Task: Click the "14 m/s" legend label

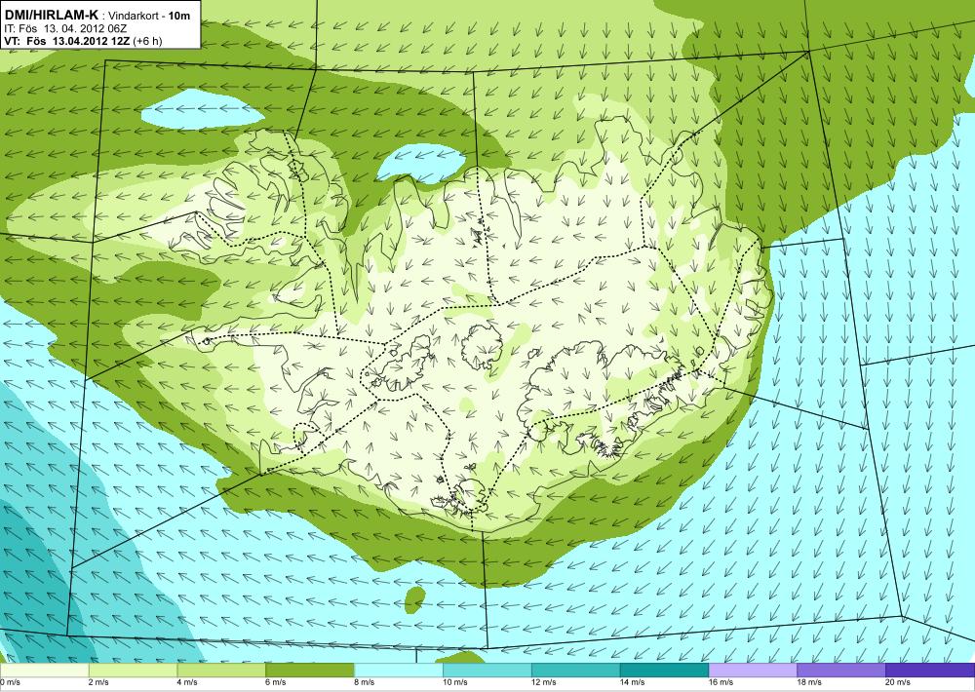Action: coord(633,682)
